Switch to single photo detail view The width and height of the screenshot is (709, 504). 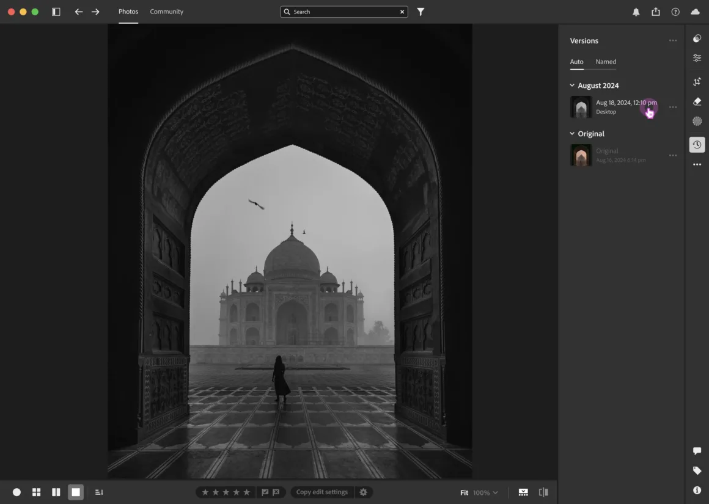(76, 492)
